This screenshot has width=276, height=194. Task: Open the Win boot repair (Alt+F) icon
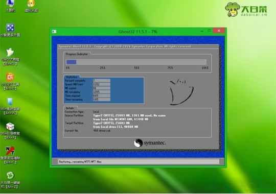pos(10,131)
